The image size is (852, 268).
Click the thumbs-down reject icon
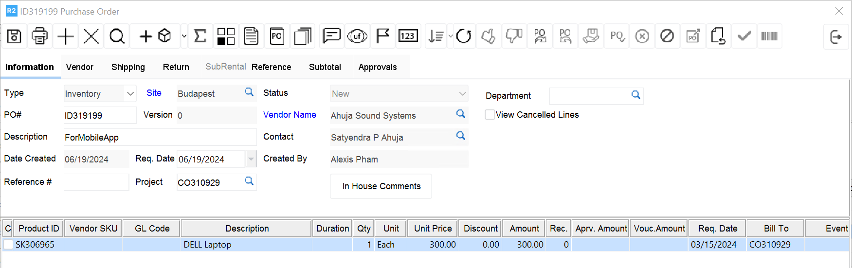click(514, 36)
